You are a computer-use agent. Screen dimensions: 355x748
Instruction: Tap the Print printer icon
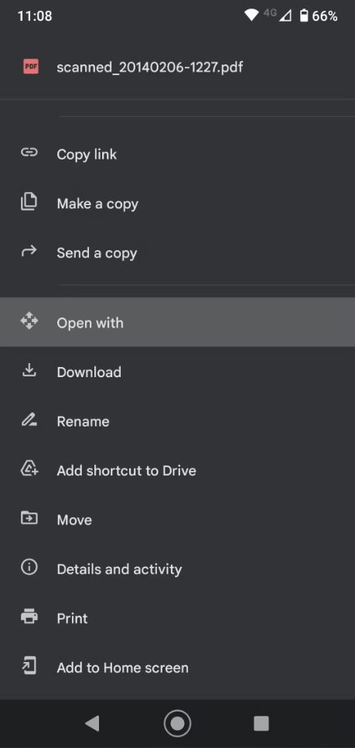[x=29, y=617]
